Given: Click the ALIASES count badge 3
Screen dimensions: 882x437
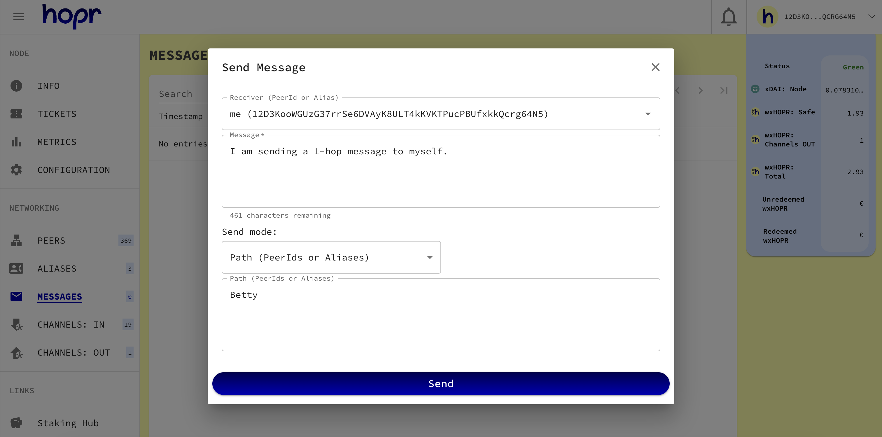Looking at the screenshot, I should point(129,268).
